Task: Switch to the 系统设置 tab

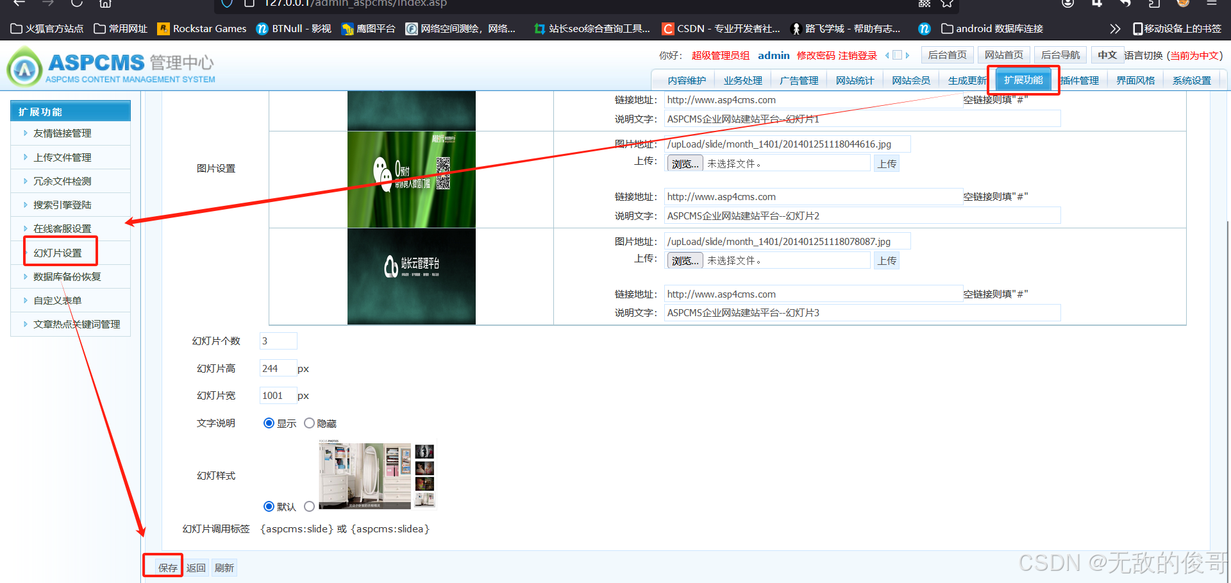Action: 1192,80
